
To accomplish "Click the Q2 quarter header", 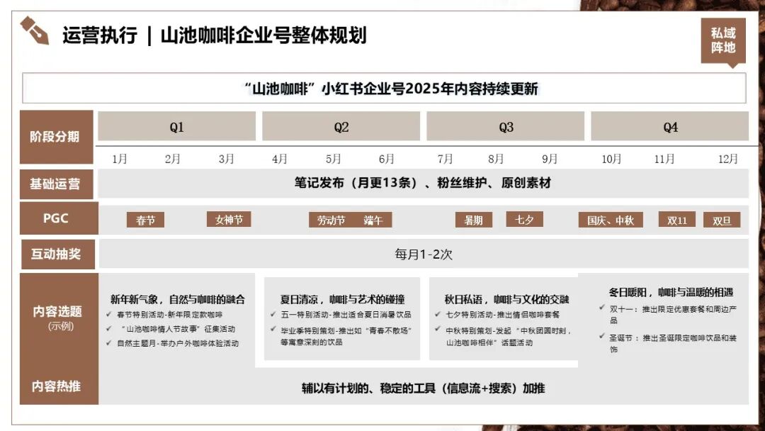I will click(x=341, y=126).
